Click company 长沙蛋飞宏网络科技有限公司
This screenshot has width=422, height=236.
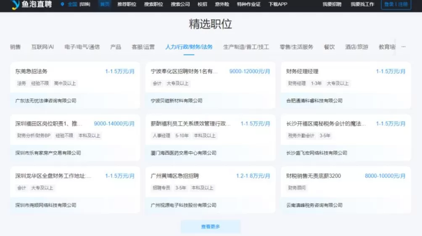317,153
